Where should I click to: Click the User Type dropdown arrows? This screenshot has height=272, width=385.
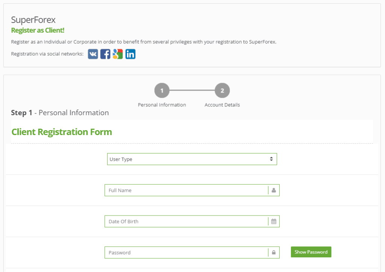click(x=271, y=159)
